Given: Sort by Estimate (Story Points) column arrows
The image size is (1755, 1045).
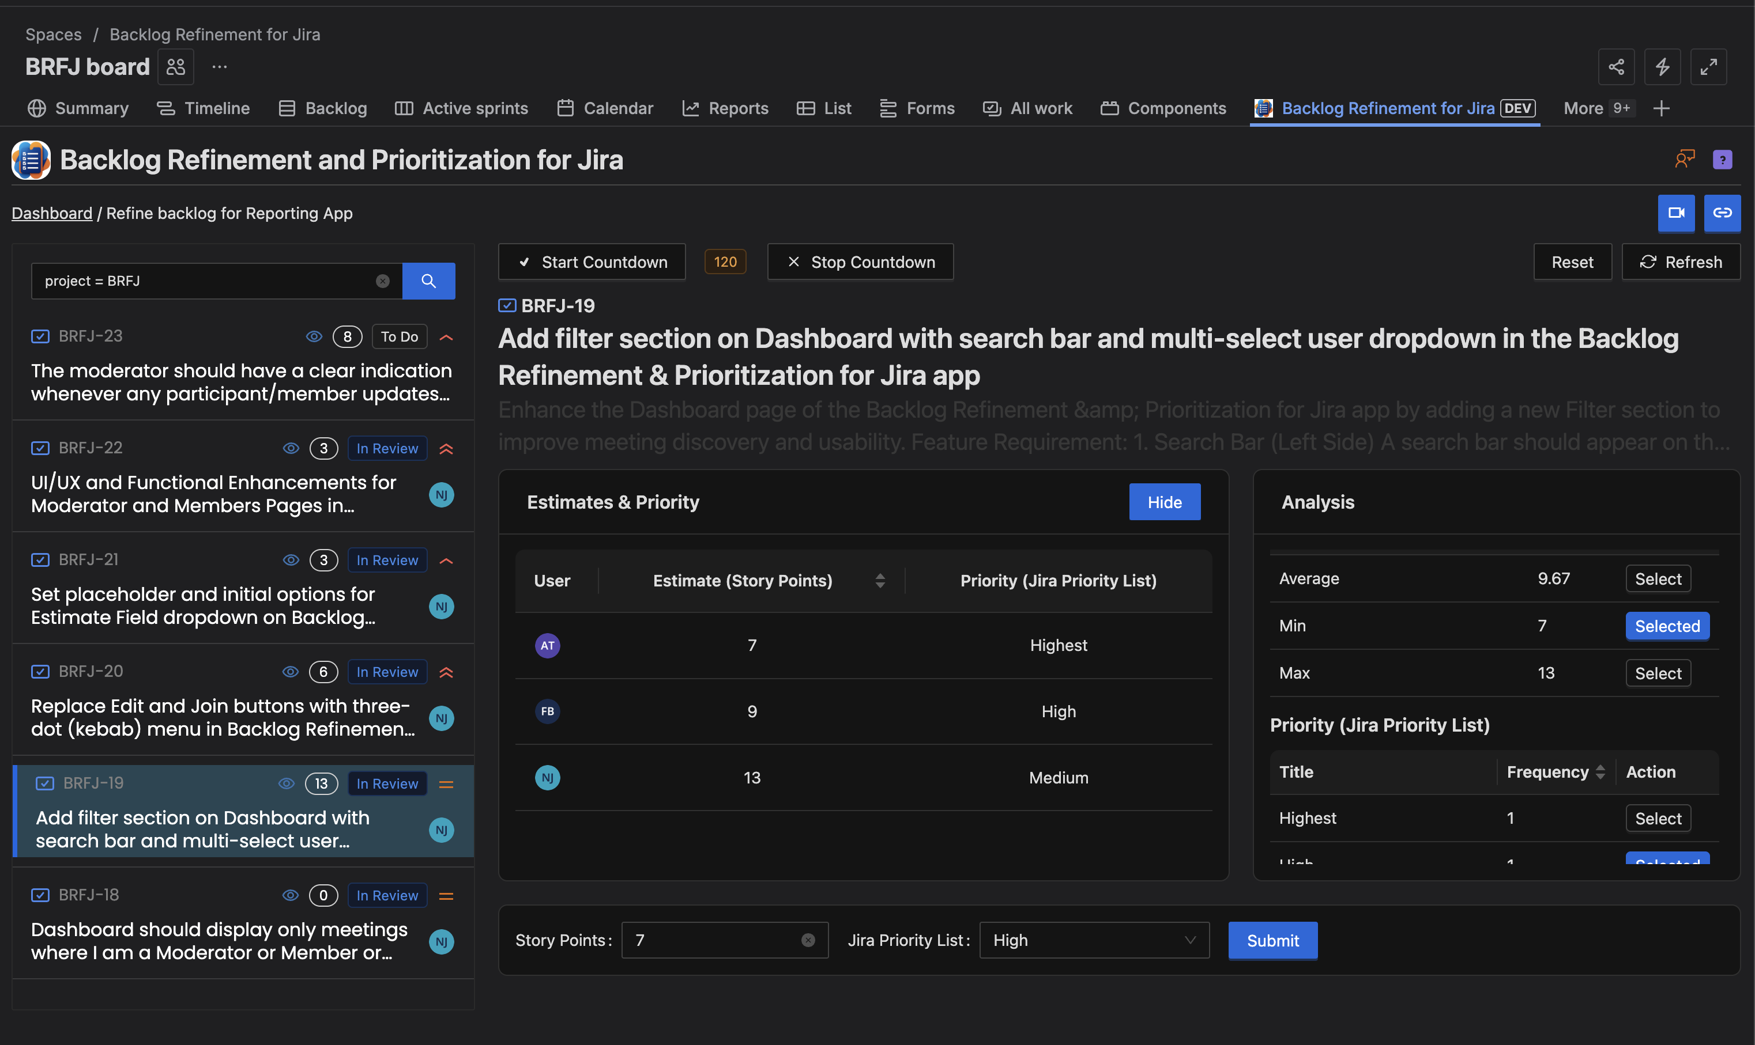Looking at the screenshot, I should pos(880,580).
